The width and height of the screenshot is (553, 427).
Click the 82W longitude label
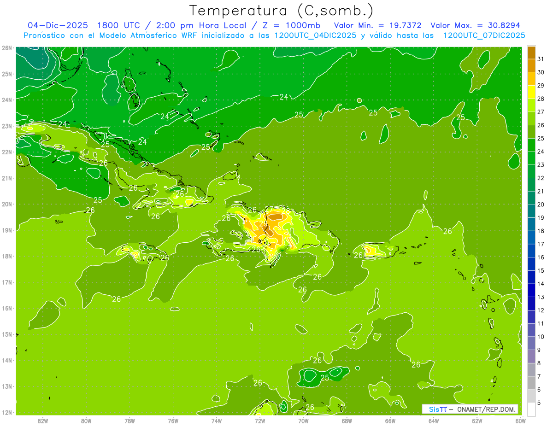tap(42, 421)
